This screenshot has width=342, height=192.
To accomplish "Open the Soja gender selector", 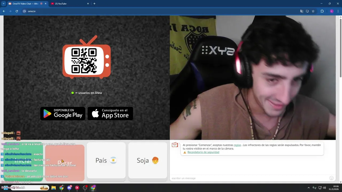I will coord(148,160).
